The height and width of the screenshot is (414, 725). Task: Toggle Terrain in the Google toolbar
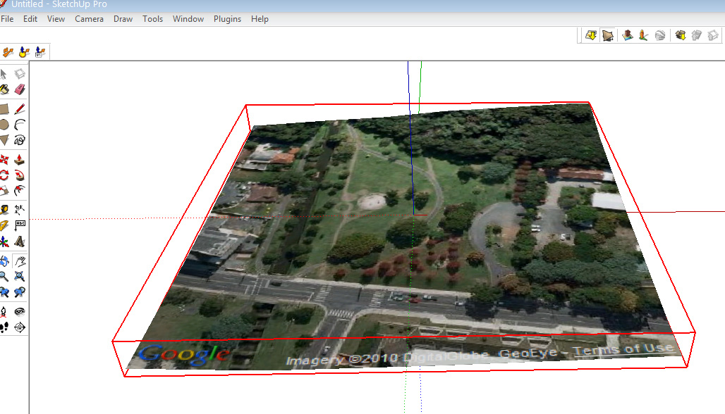pos(607,35)
